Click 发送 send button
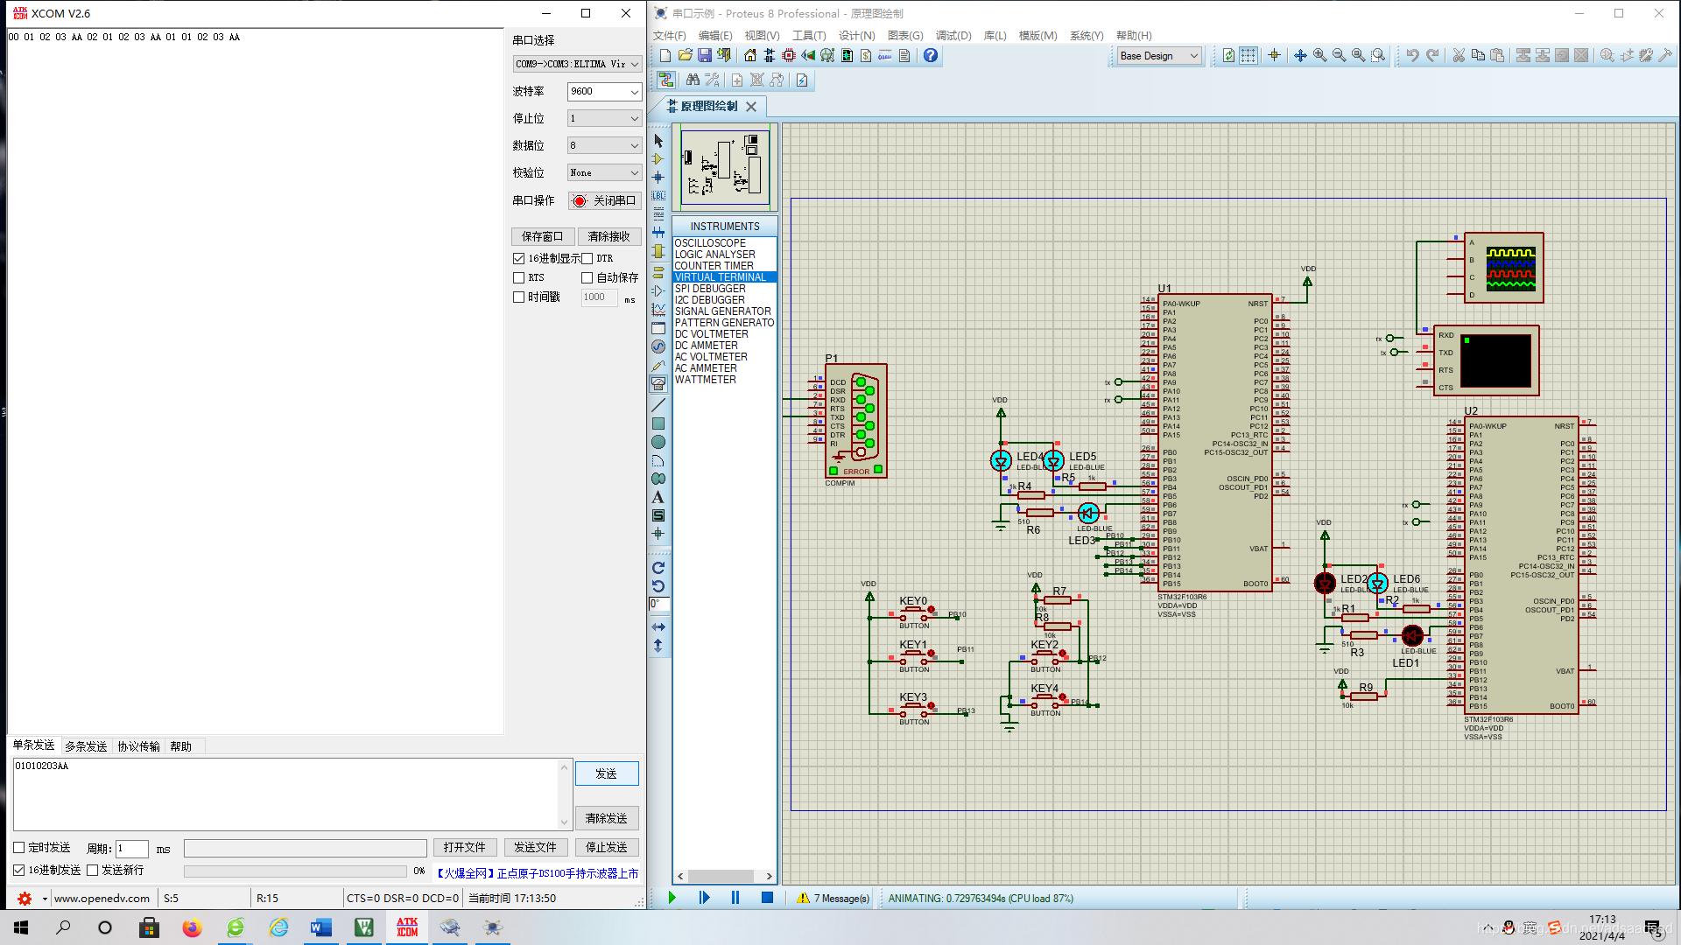 coord(607,773)
